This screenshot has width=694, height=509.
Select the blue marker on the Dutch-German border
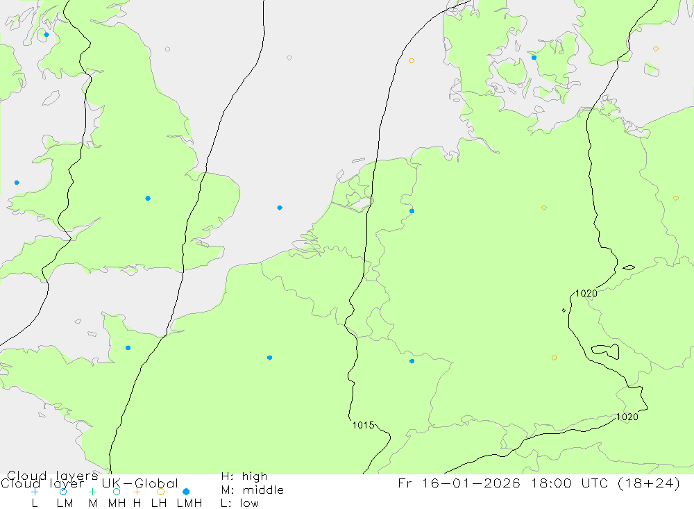(412, 211)
